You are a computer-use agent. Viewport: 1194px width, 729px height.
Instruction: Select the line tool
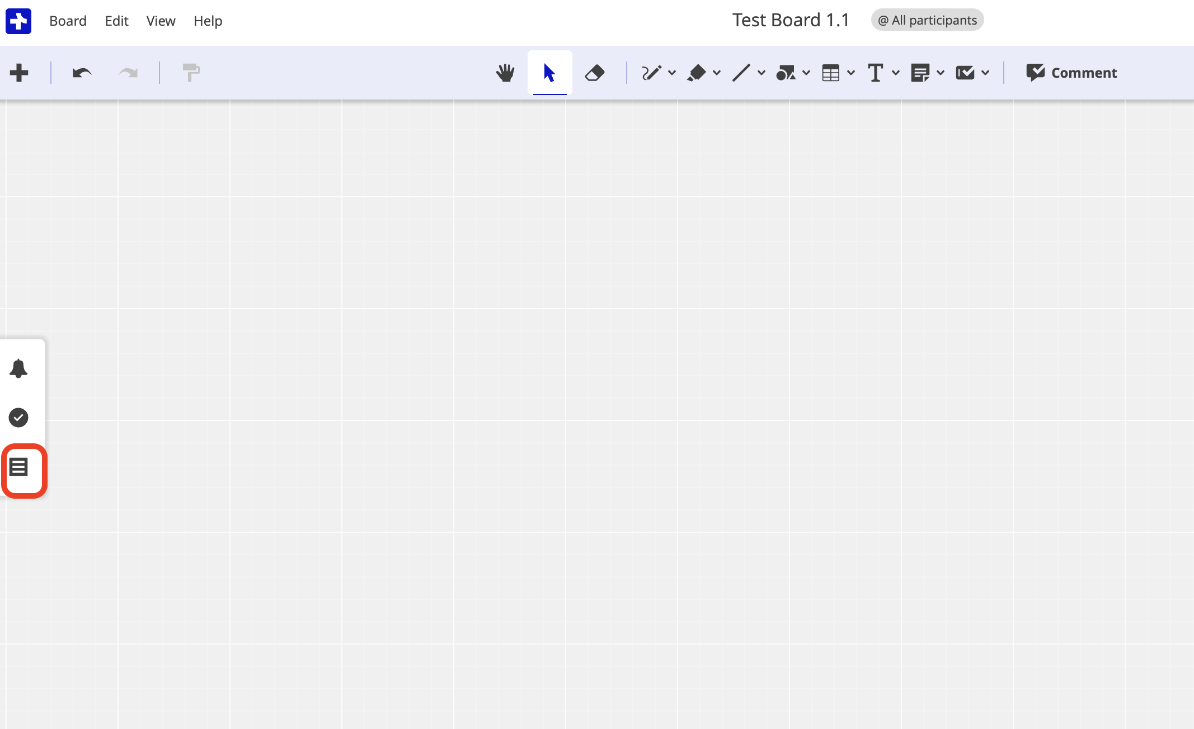741,73
